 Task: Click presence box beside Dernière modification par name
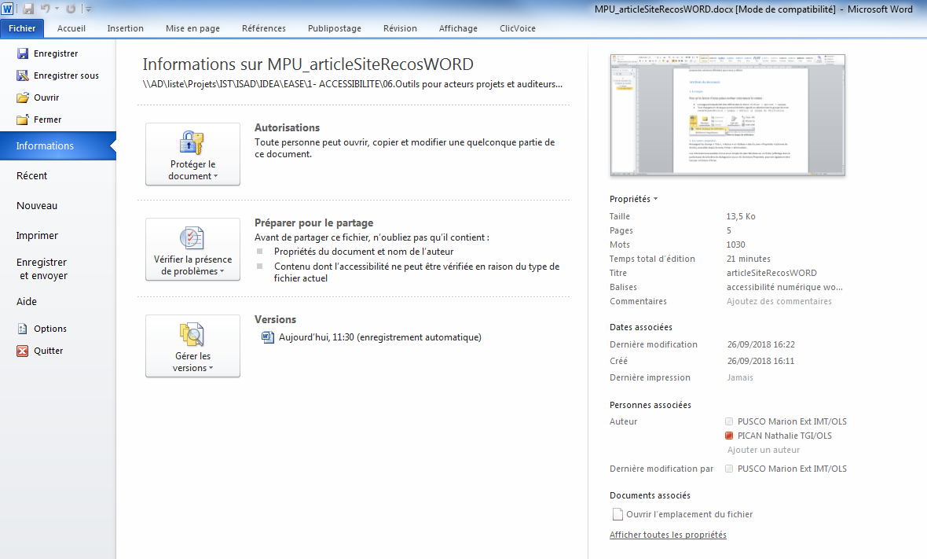coord(730,469)
